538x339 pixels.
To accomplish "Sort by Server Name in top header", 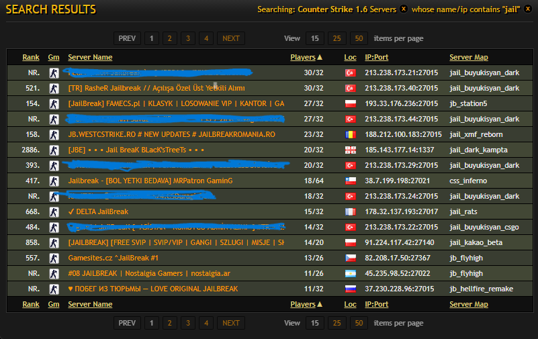I will click(90, 57).
